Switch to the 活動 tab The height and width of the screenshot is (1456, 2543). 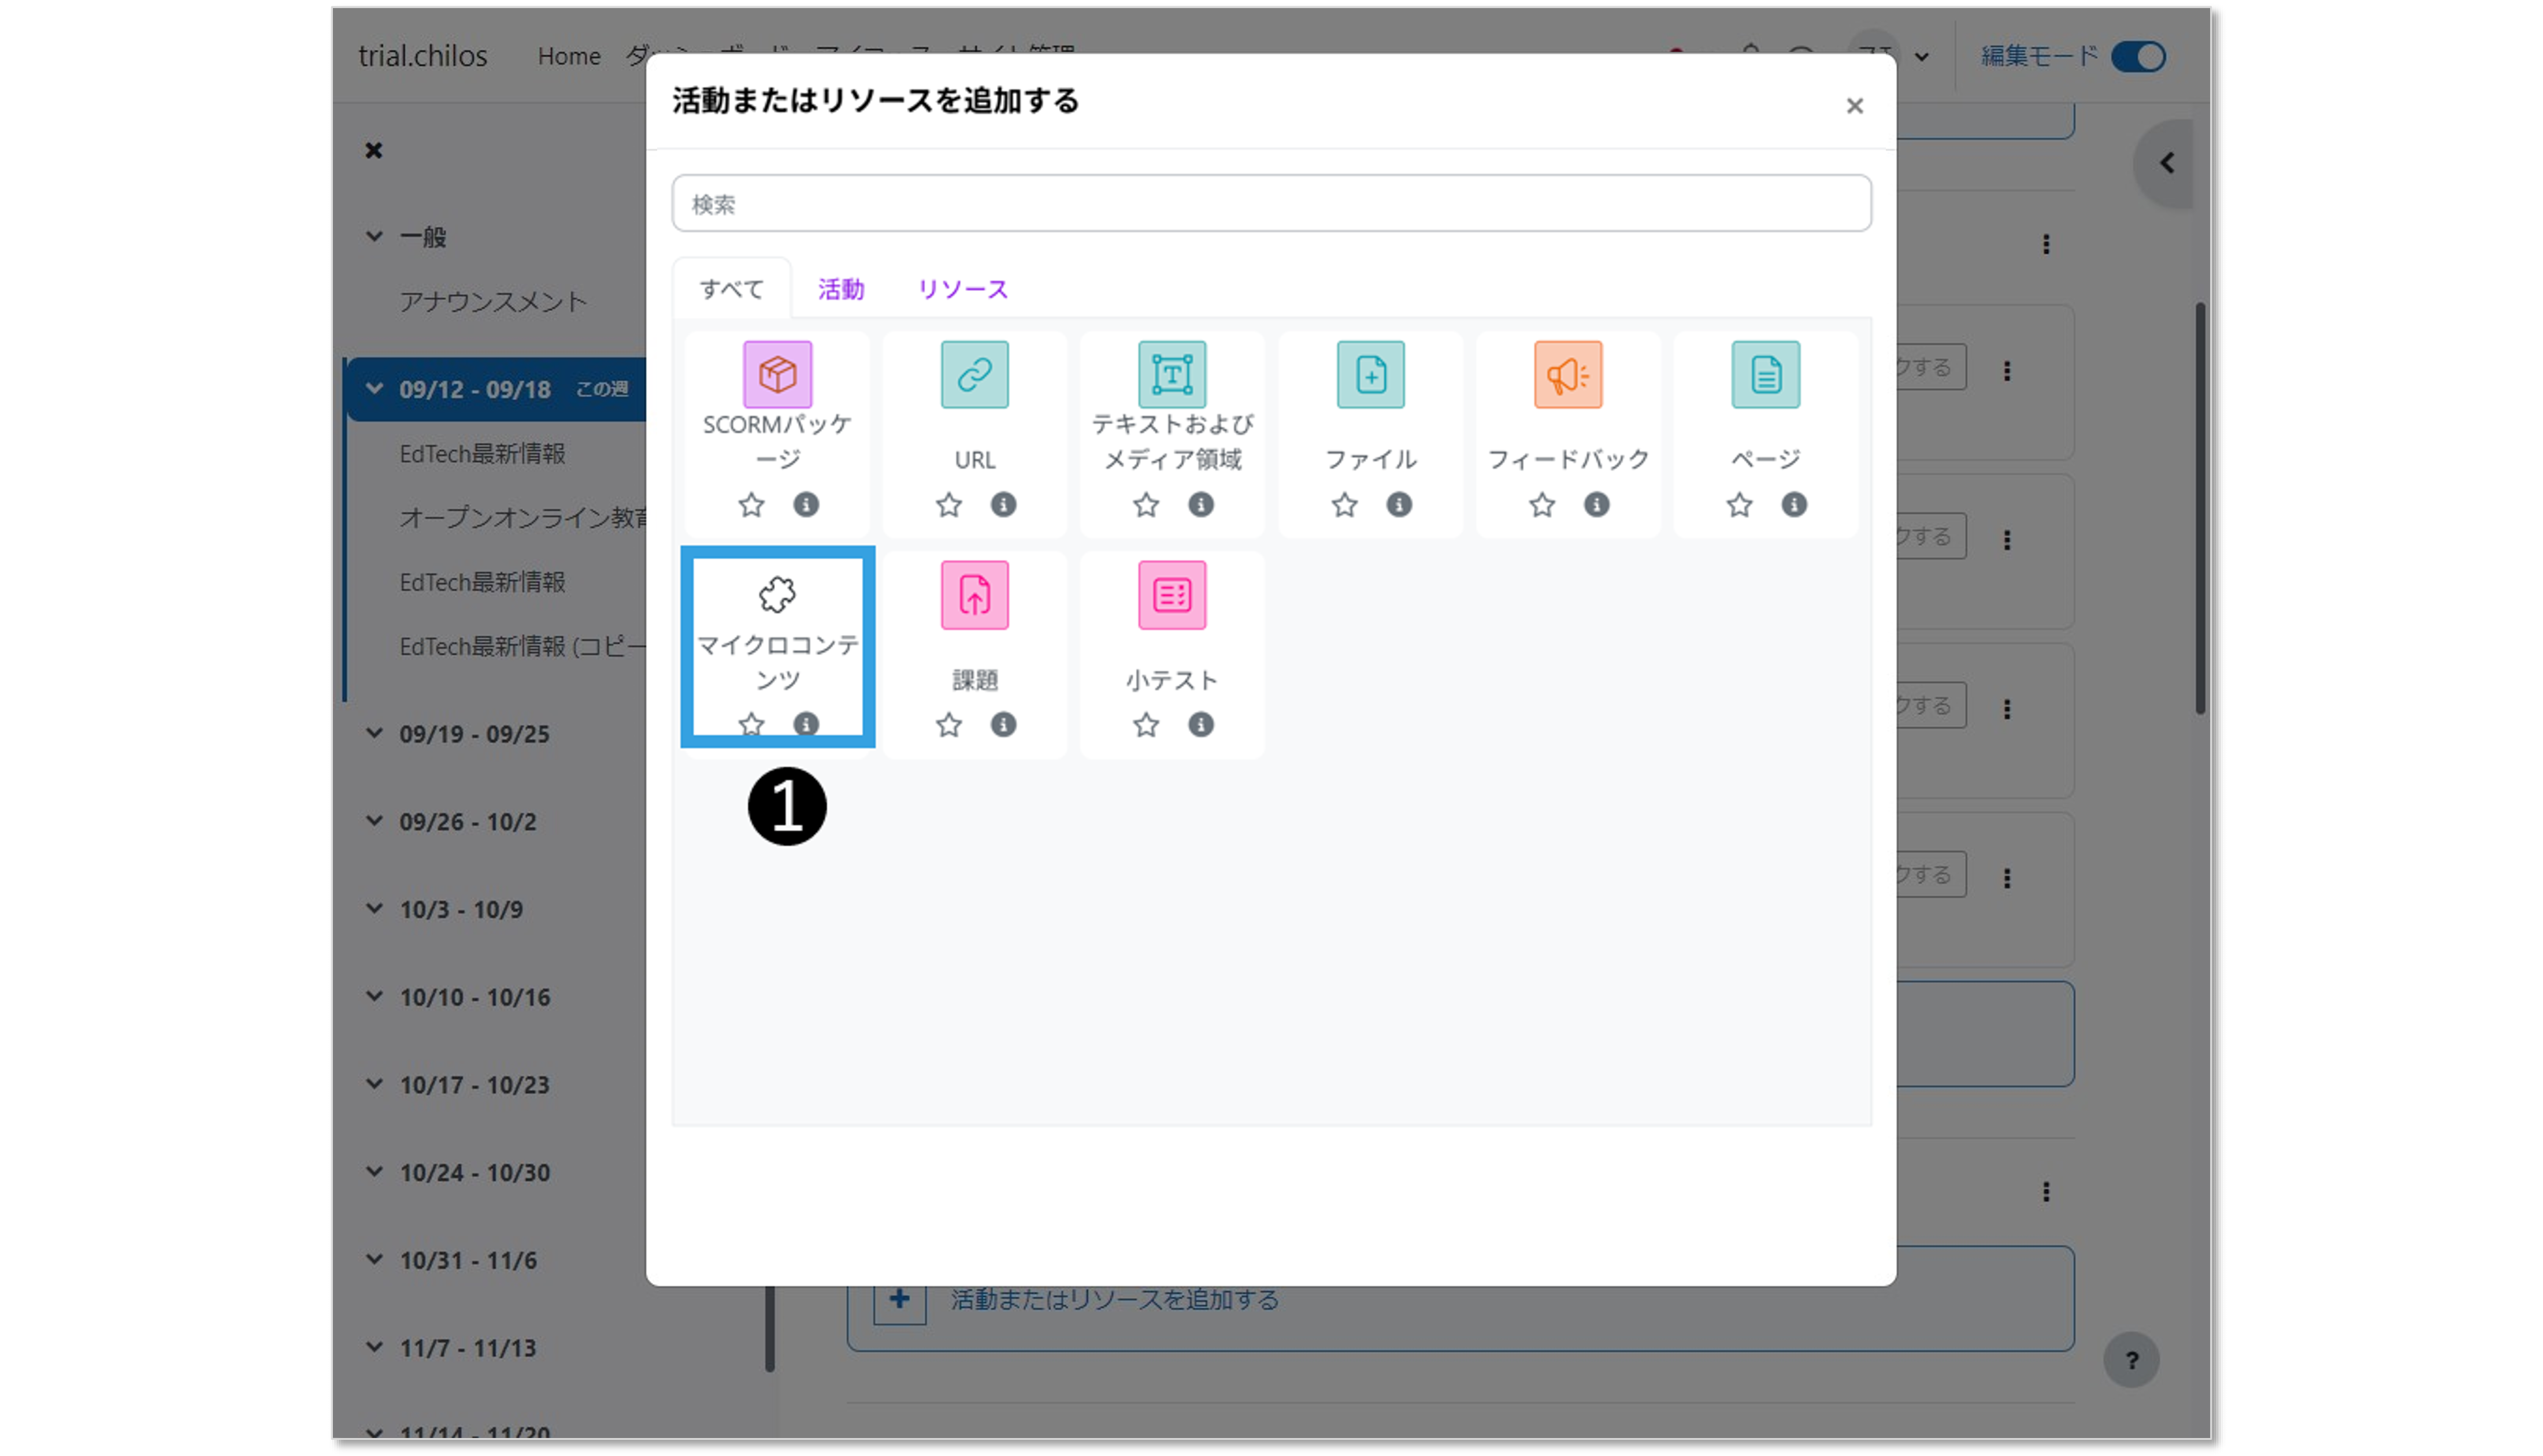[x=840, y=289]
